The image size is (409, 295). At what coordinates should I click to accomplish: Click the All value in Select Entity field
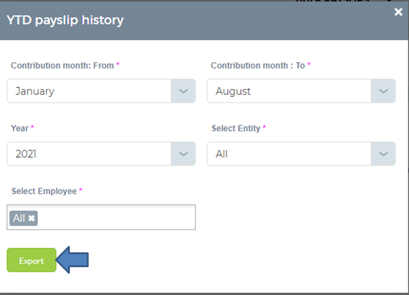click(x=221, y=154)
